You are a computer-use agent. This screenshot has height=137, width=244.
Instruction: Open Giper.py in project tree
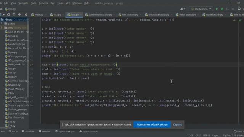coord(13,53)
